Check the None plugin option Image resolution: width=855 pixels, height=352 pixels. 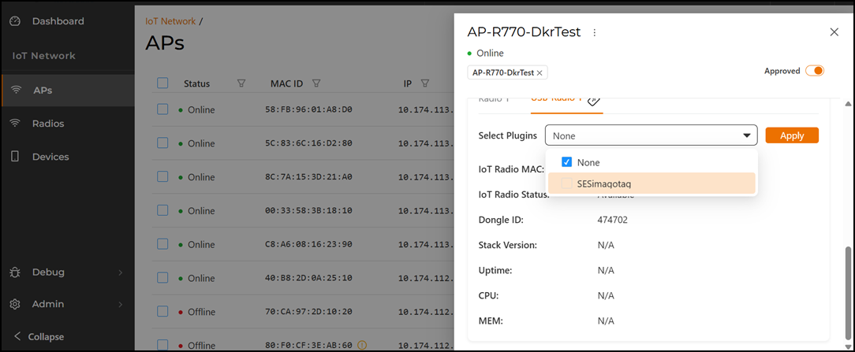(566, 162)
